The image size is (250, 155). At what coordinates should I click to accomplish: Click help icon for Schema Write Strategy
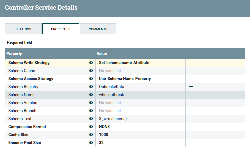click(91, 63)
